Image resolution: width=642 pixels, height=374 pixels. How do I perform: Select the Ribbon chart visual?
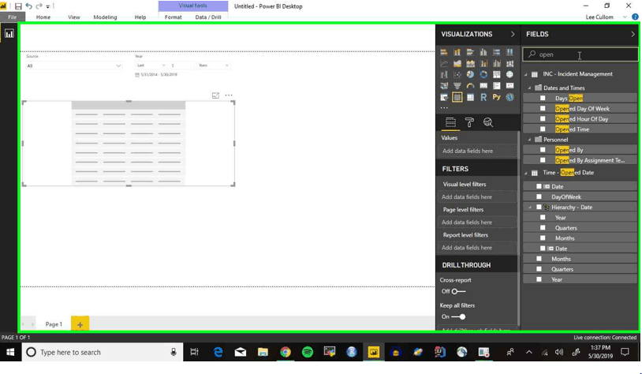509,63
